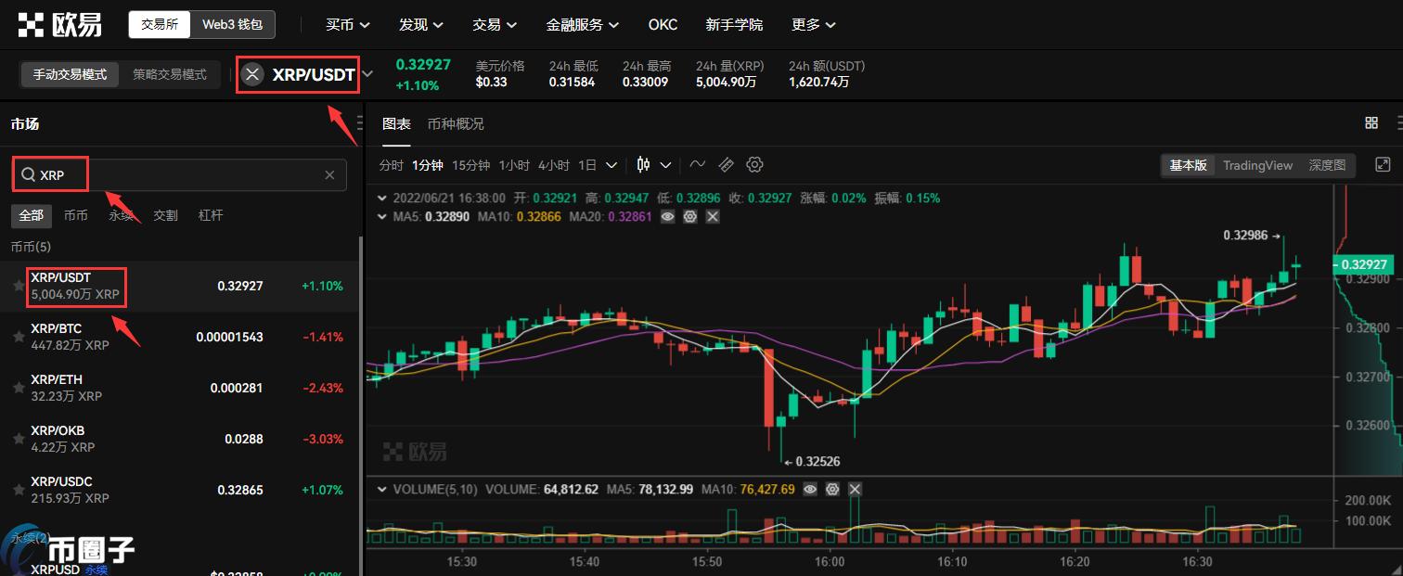Viewport: 1403px width, 576px height.
Task: Focus the XRP market search field
Action: coord(180,175)
